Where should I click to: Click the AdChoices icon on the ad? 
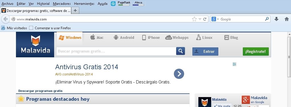[235, 64]
